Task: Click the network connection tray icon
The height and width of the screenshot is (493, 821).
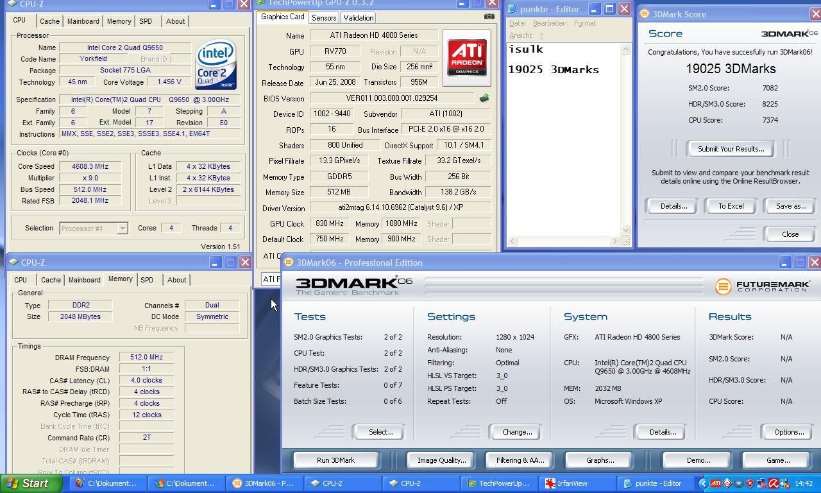Action: (761, 483)
